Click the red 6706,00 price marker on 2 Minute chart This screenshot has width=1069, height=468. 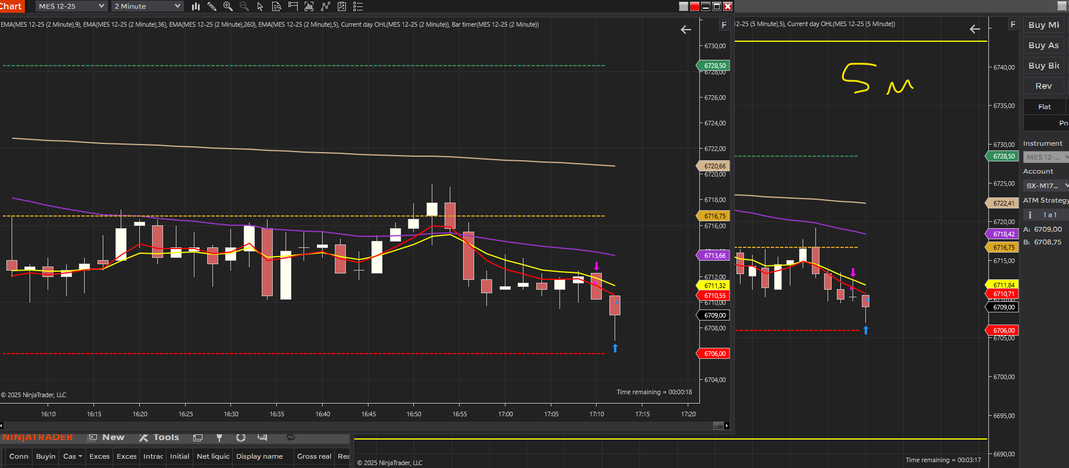pos(714,354)
